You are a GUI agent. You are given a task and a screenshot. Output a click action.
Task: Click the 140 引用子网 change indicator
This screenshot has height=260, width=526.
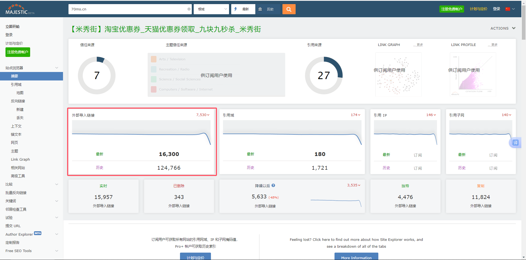[507, 115]
